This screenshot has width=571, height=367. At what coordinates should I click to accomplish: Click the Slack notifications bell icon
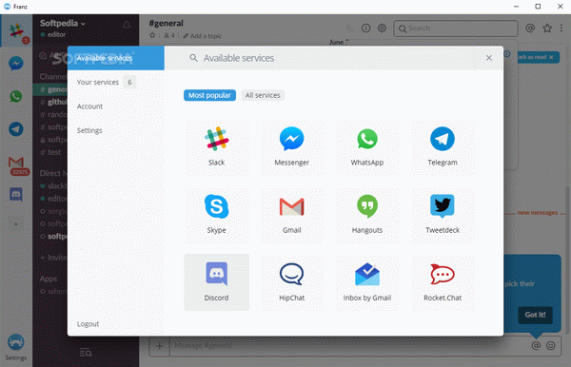tap(127, 25)
